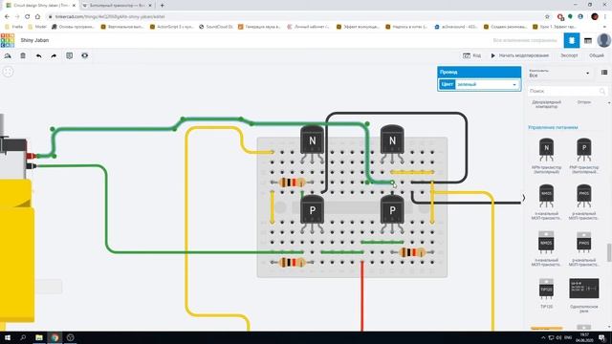Image resolution: width=612 pixels, height=344 pixels.
Task: Switch components panel to list view icon
Action: pos(604,73)
